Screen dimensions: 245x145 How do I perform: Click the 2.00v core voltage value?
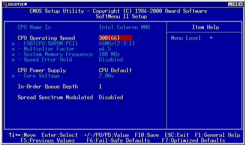point(106,76)
